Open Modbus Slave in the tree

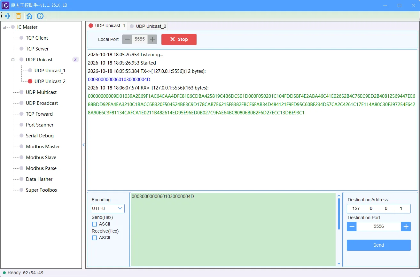pos(41,158)
